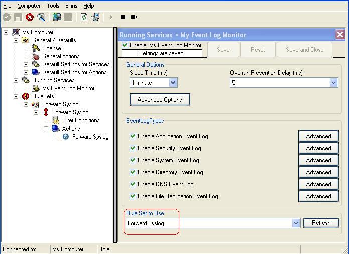Uncheck Enable Application Event Log
Image resolution: width=349 pixels, height=254 pixels.
(133, 136)
